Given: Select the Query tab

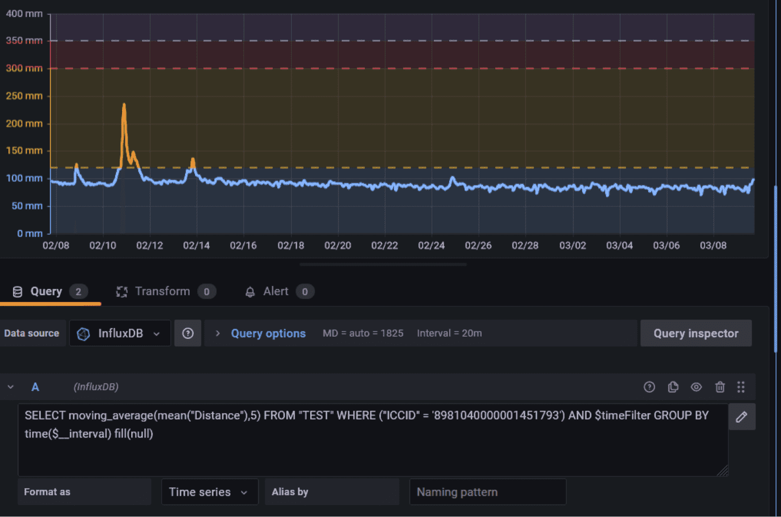Looking at the screenshot, I should coord(46,292).
